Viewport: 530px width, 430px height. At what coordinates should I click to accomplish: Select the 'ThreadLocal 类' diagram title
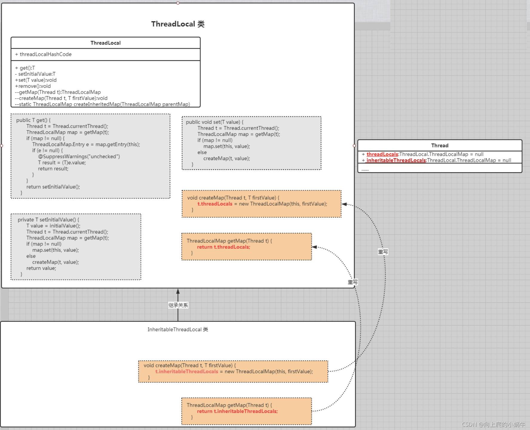point(178,24)
